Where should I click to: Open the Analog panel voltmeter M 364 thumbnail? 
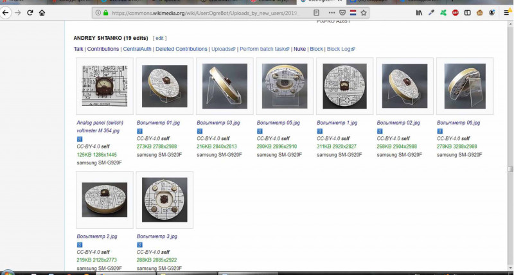tap(104, 86)
